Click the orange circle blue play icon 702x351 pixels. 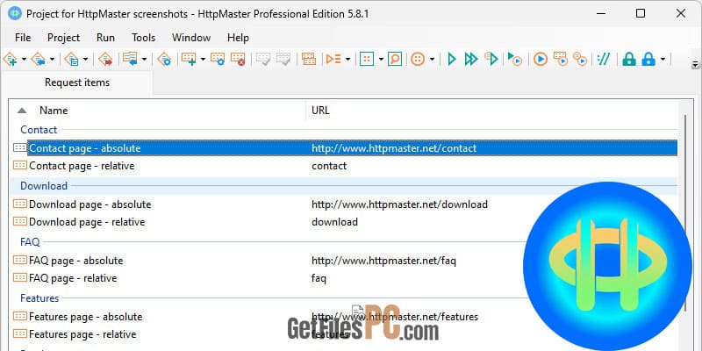point(541,59)
